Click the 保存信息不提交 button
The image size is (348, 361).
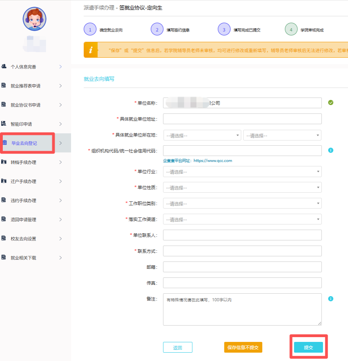pyautogui.click(x=243, y=347)
